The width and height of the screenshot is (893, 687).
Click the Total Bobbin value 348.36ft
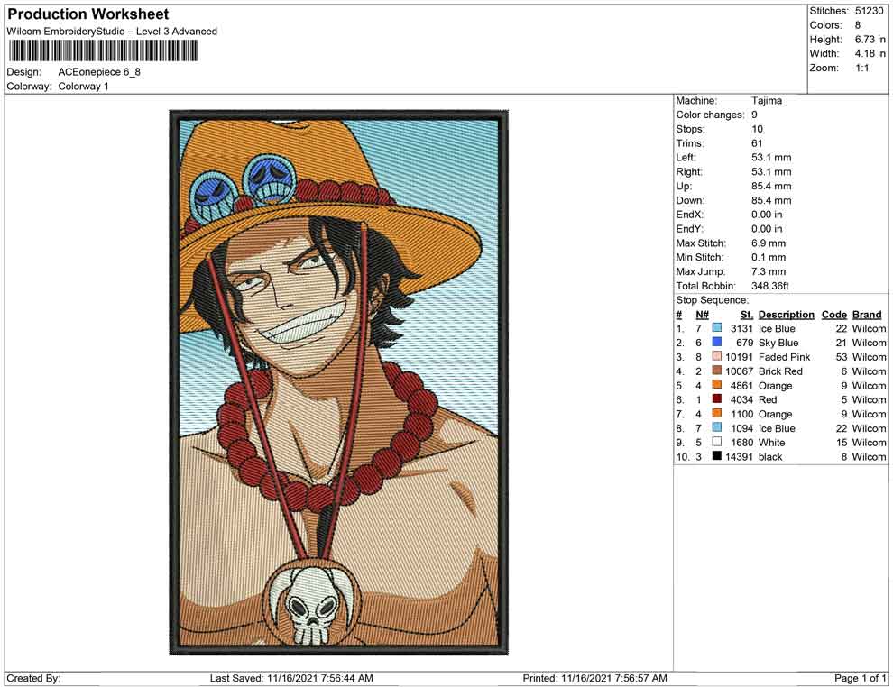770,286
